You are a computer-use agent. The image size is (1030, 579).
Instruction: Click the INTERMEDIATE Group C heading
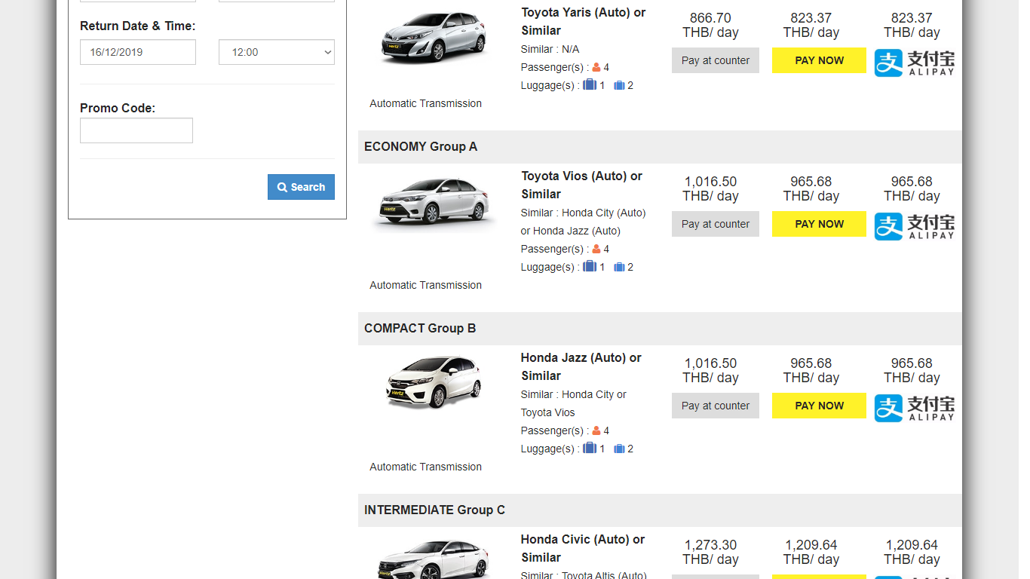point(434,510)
